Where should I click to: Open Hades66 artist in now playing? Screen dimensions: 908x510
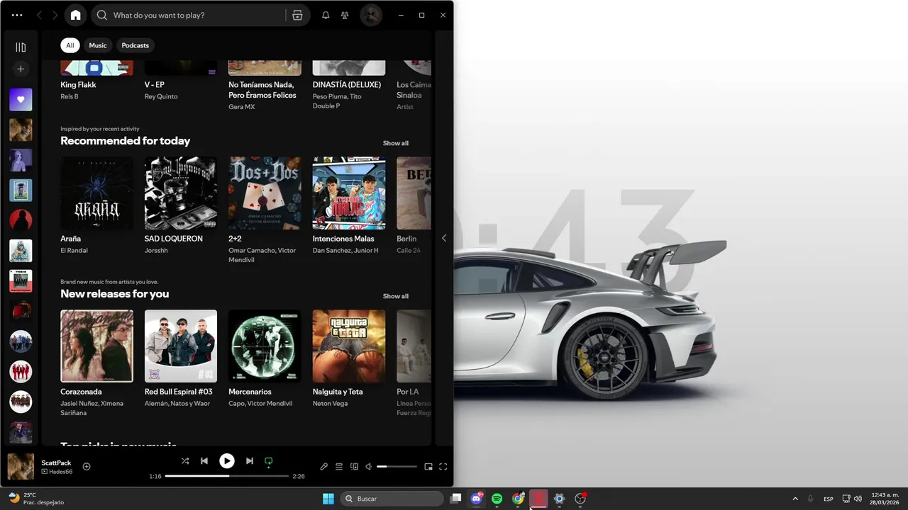point(60,472)
